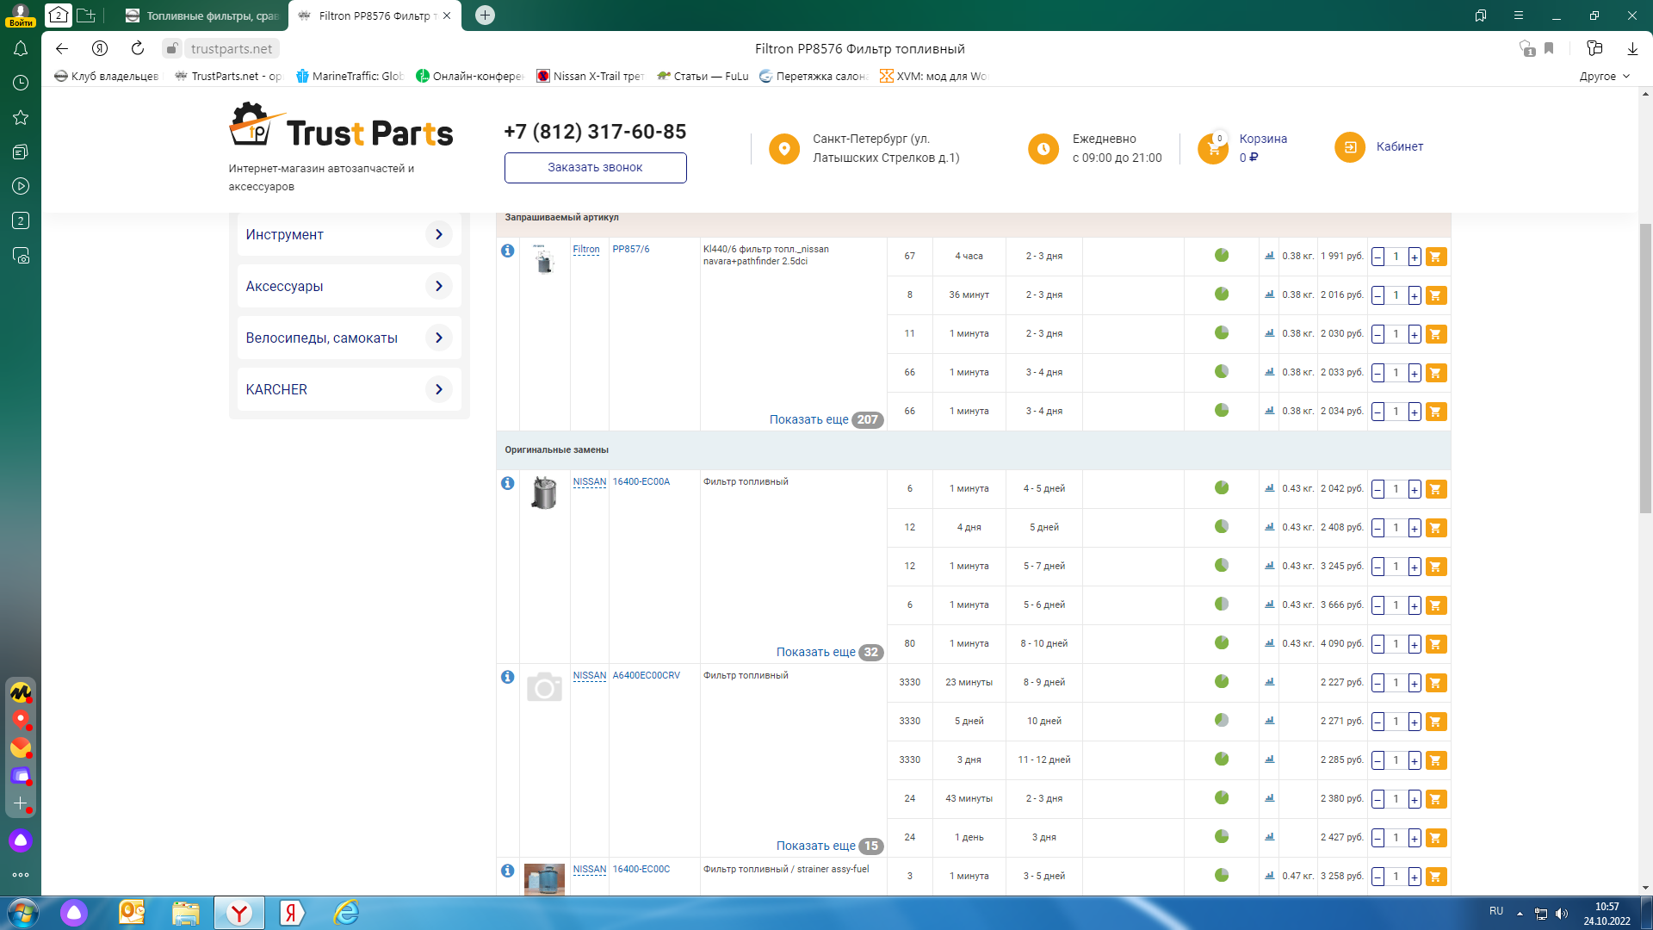Open info for NISSAN 16400-EC00C
The image size is (1653, 930).
[x=508, y=871]
